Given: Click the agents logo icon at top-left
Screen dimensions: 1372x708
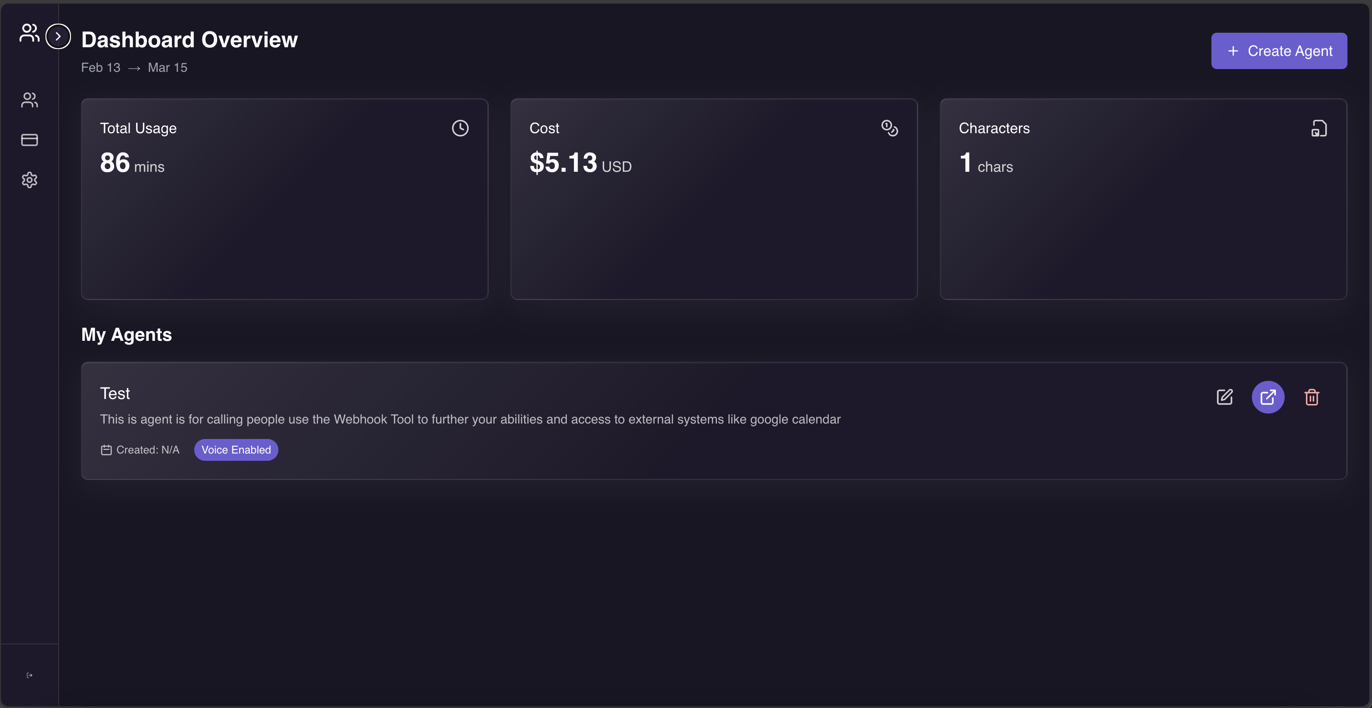Looking at the screenshot, I should (29, 33).
